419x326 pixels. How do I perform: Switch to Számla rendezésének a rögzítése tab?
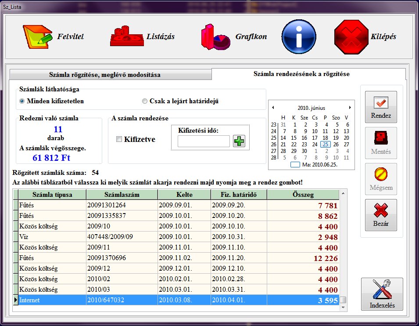click(301, 74)
